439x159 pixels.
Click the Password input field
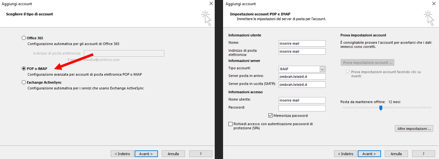click(302, 108)
